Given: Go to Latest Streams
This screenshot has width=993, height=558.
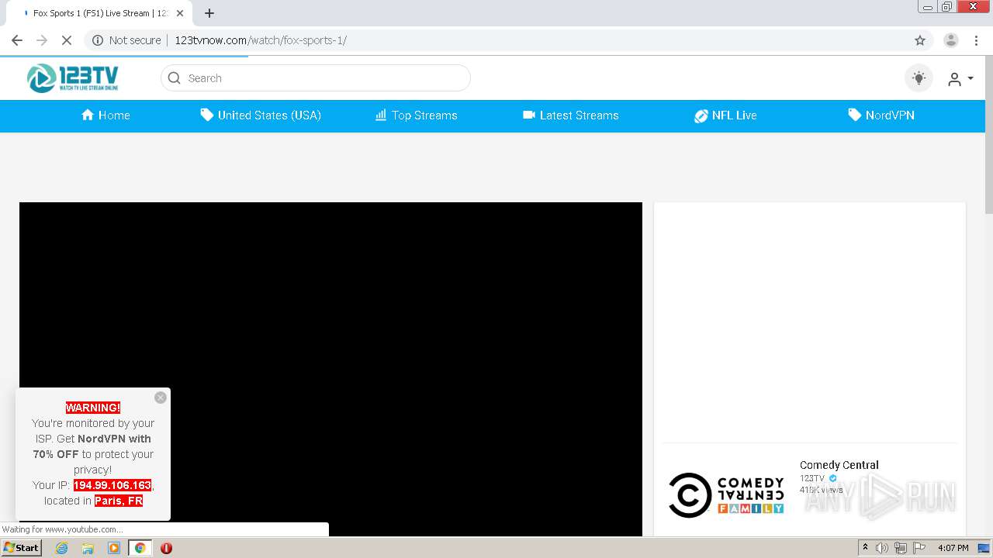Looking at the screenshot, I should click(x=571, y=115).
